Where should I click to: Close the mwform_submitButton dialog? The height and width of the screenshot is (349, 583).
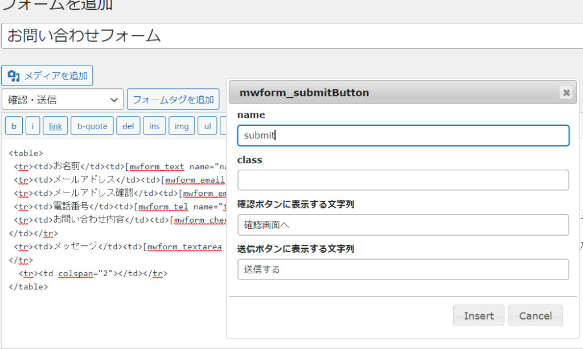(x=566, y=92)
